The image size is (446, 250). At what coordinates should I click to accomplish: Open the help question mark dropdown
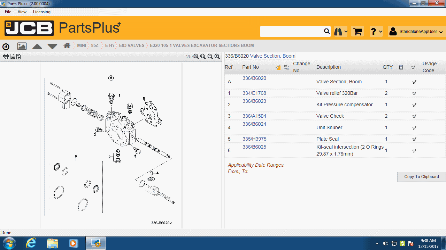[376, 32]
